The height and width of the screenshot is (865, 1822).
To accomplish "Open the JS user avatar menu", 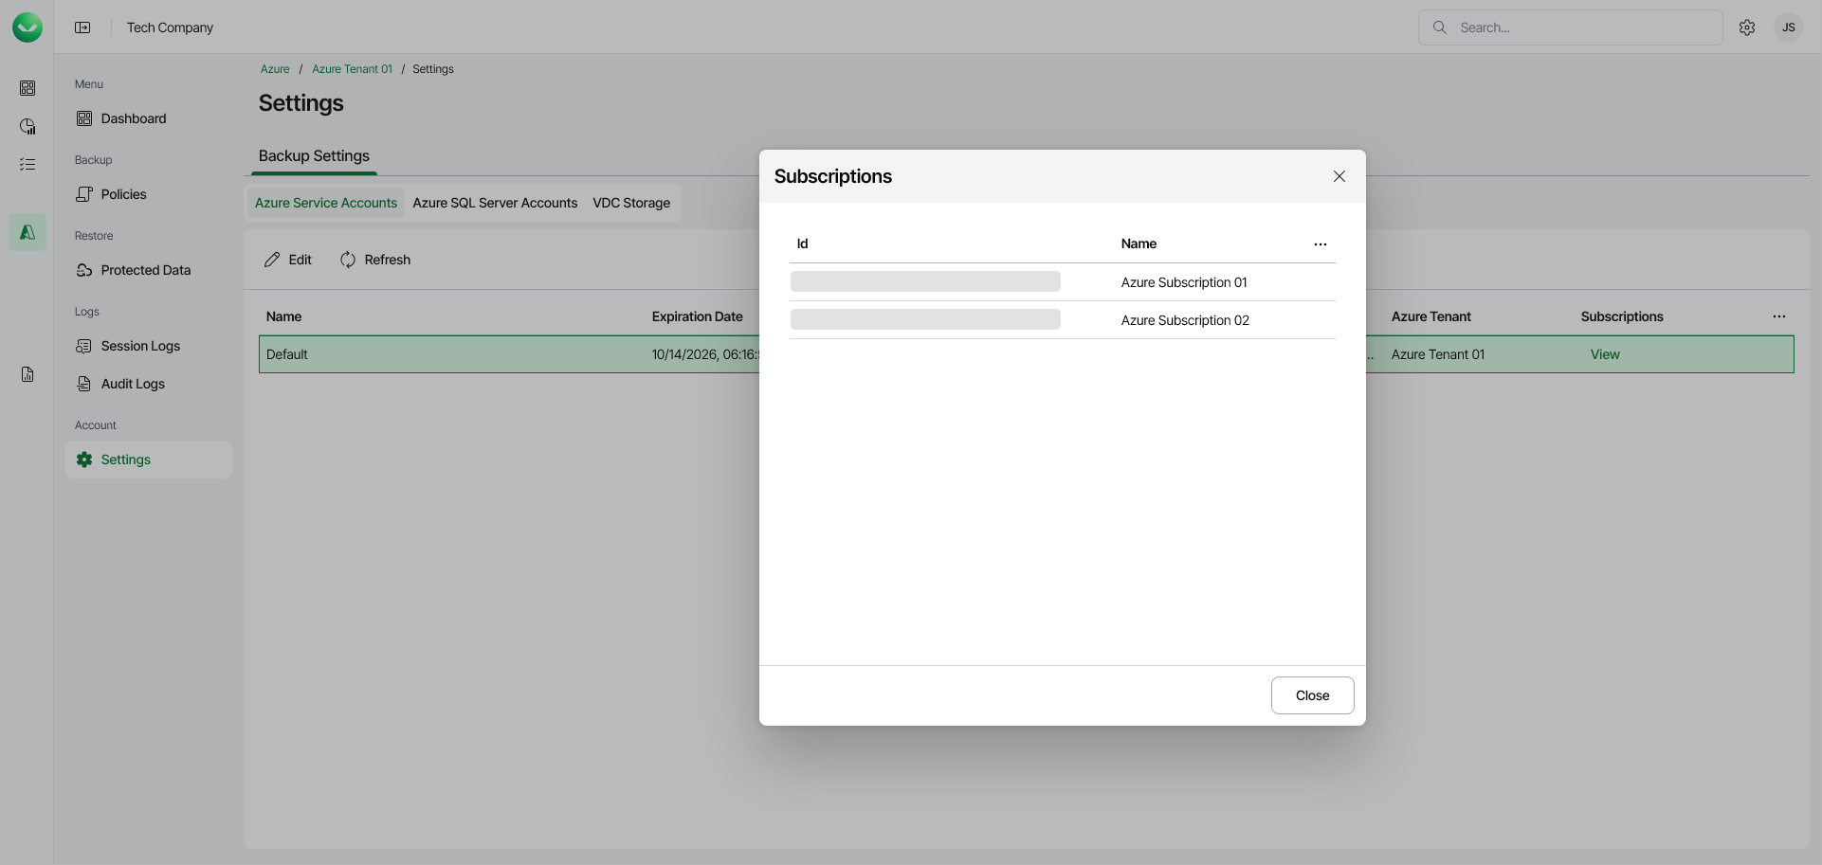I will 1789,27.
